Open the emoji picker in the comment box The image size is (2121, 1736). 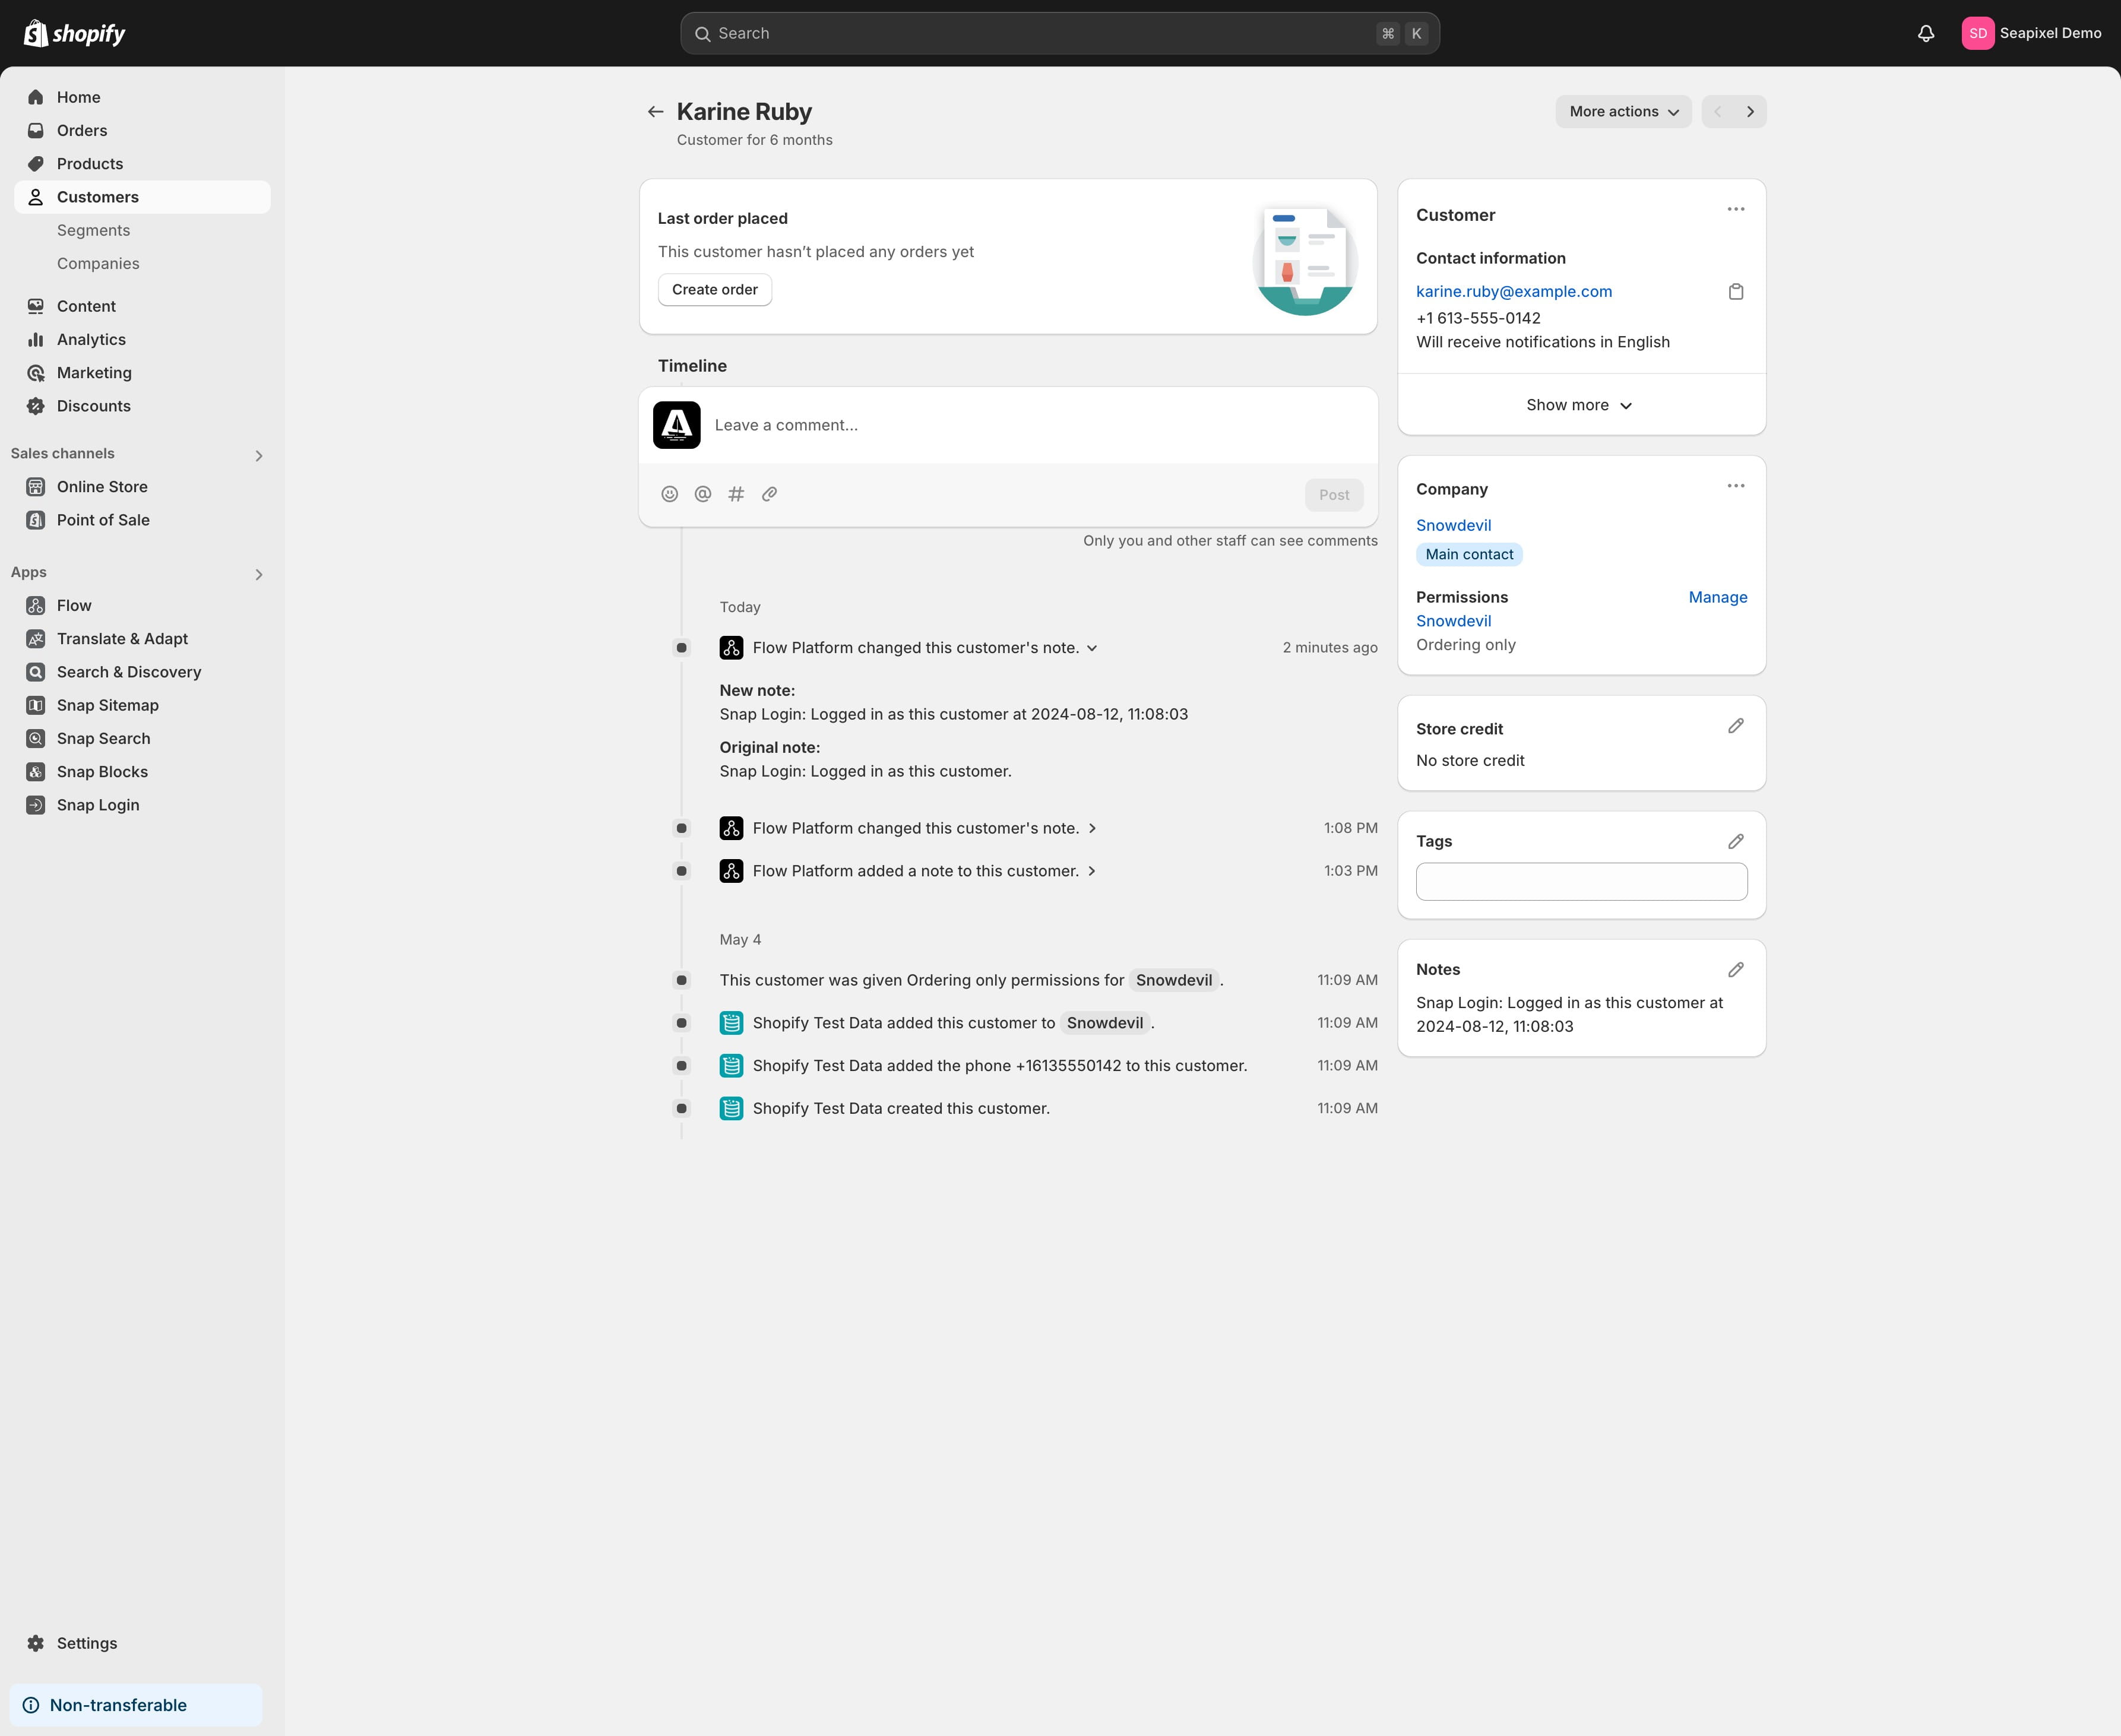pos(669,493)
